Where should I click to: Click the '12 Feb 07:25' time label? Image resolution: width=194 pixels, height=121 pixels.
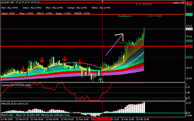pyautogui.click(x=22, y=119)
